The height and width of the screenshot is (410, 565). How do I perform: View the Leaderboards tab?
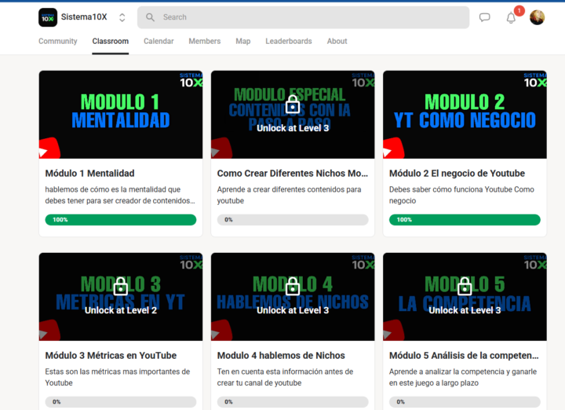pos(289,41)
